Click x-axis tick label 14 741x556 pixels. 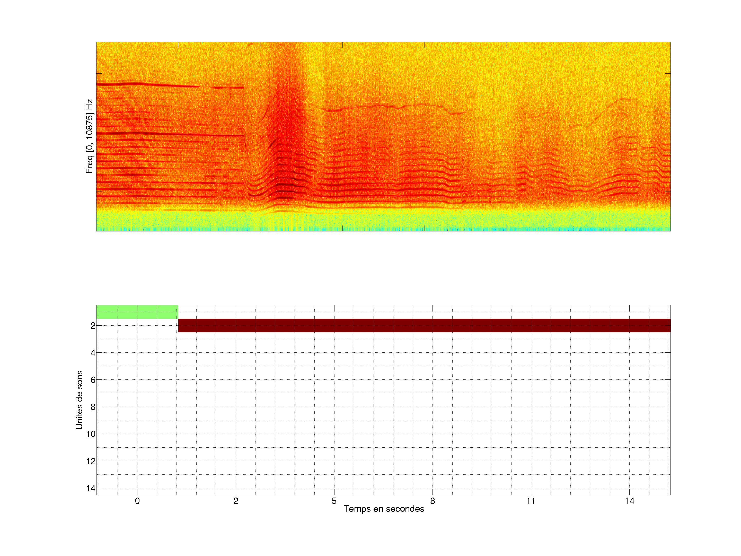[x=629, y=501]
